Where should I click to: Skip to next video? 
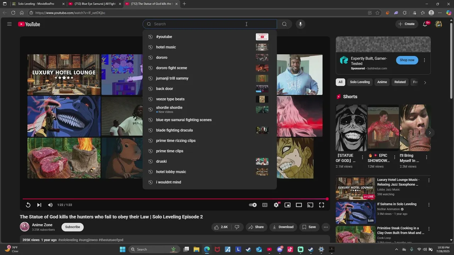coord(39,205)
